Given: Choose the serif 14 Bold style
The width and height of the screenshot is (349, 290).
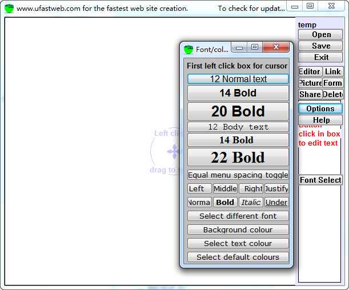Looking at the screenshot, I should point(238,140).
